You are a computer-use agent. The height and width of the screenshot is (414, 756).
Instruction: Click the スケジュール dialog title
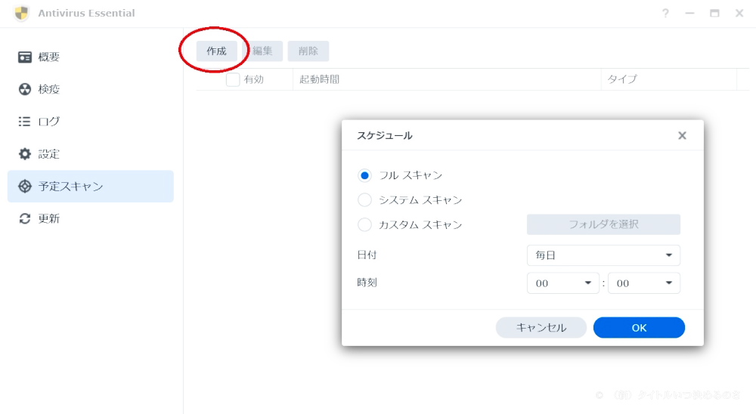pos(384,135)
